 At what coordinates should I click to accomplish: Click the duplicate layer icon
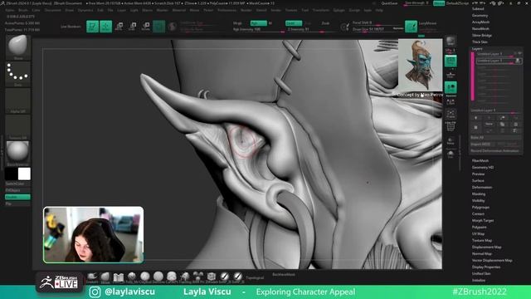pyautogui.click(x=503, y=124)
